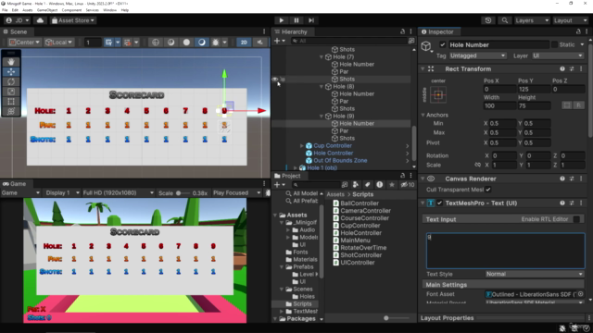Select the Rect tool

pos(11,101)
